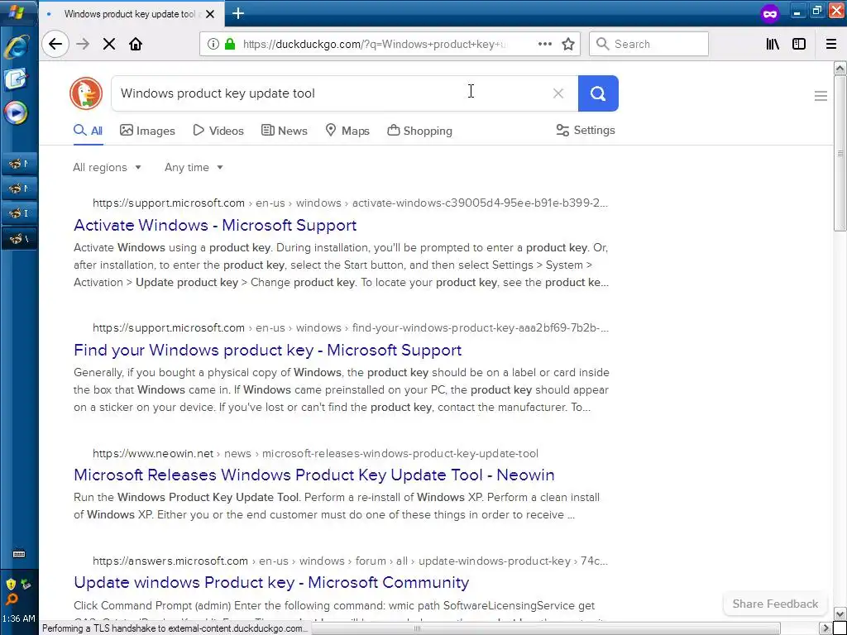Click the private browsing mask icon
This screenshot has height=635, width=847.
point(770,13)
